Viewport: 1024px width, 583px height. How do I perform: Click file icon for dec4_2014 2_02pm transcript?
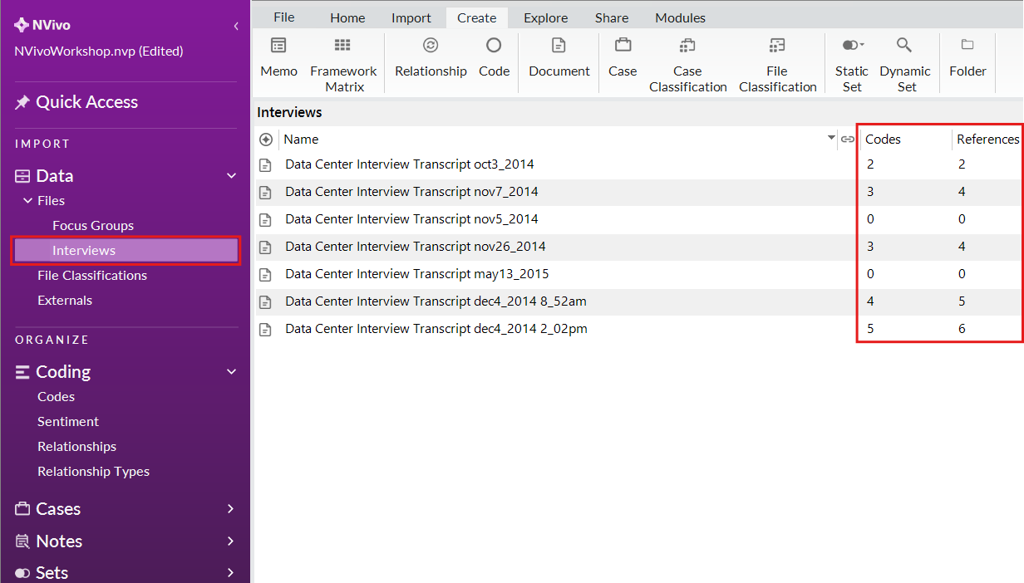[x=266, y=330]
